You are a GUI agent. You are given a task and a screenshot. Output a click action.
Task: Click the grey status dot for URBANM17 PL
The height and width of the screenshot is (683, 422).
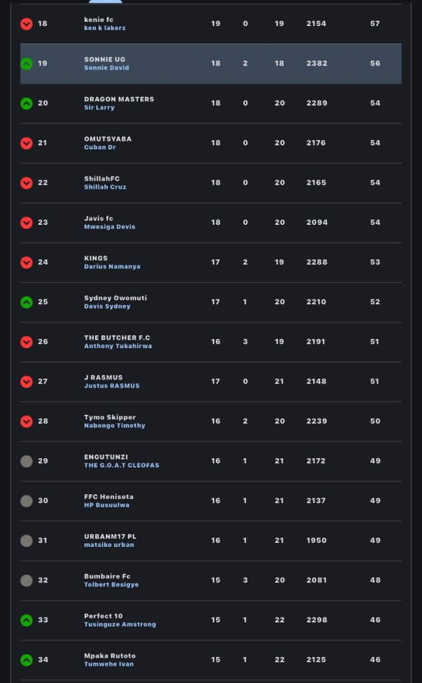27,541
